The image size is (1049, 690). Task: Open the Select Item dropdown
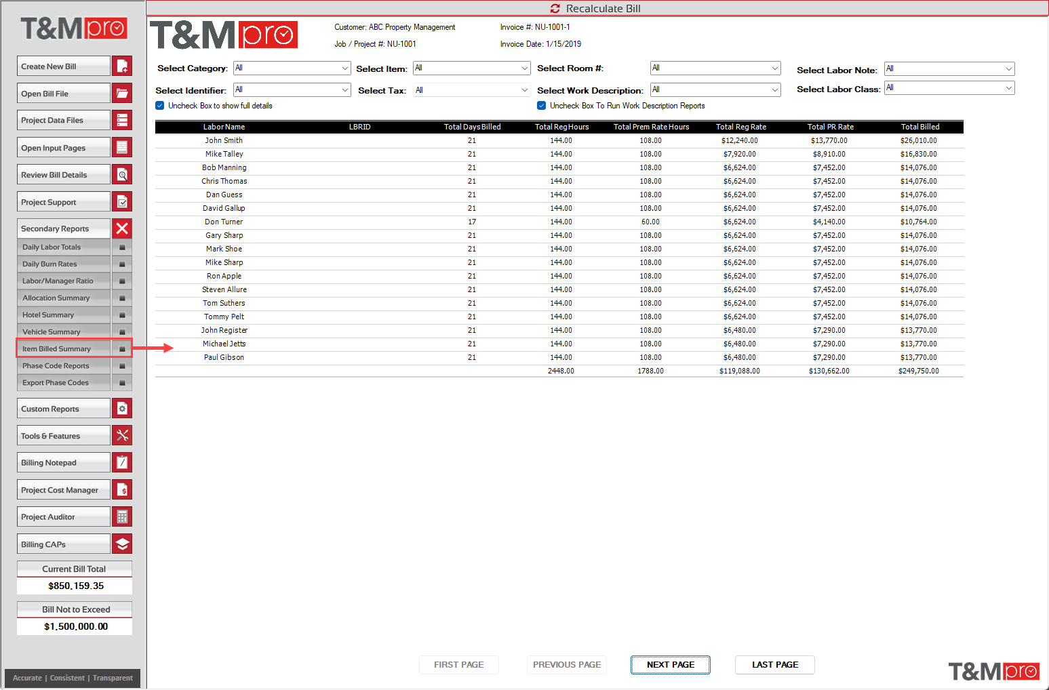pyautogui.click(x=471, y=68)
